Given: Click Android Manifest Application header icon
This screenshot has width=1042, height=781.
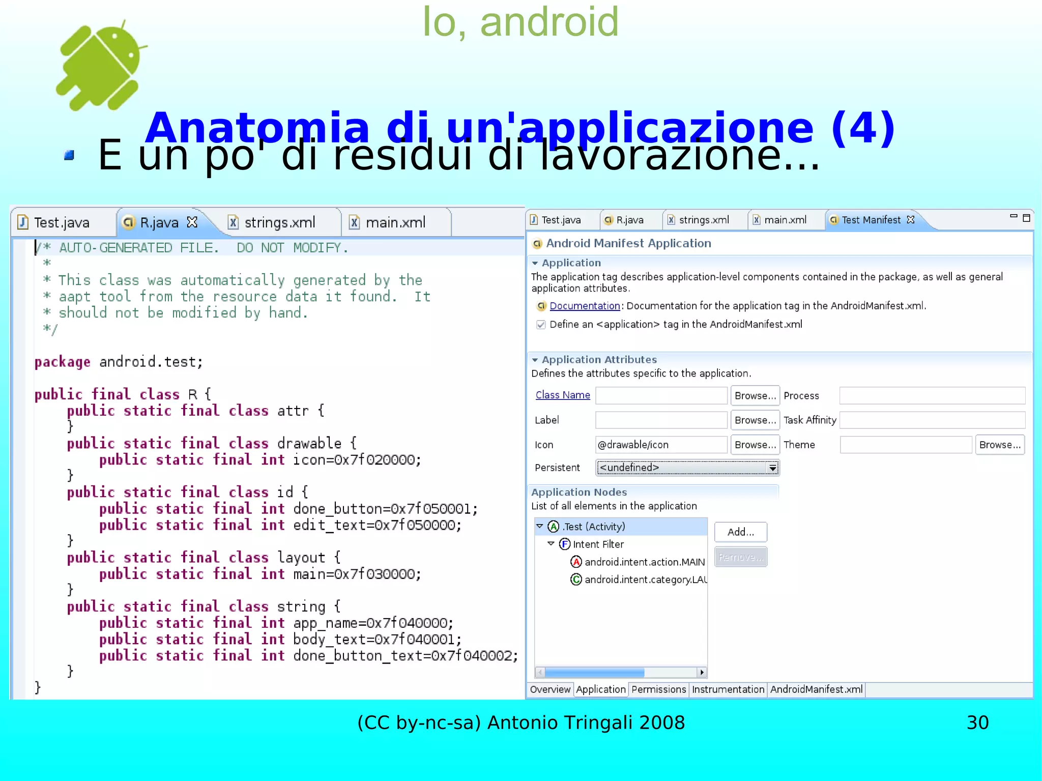Looking at the screenshot, I should pos(537,244).
